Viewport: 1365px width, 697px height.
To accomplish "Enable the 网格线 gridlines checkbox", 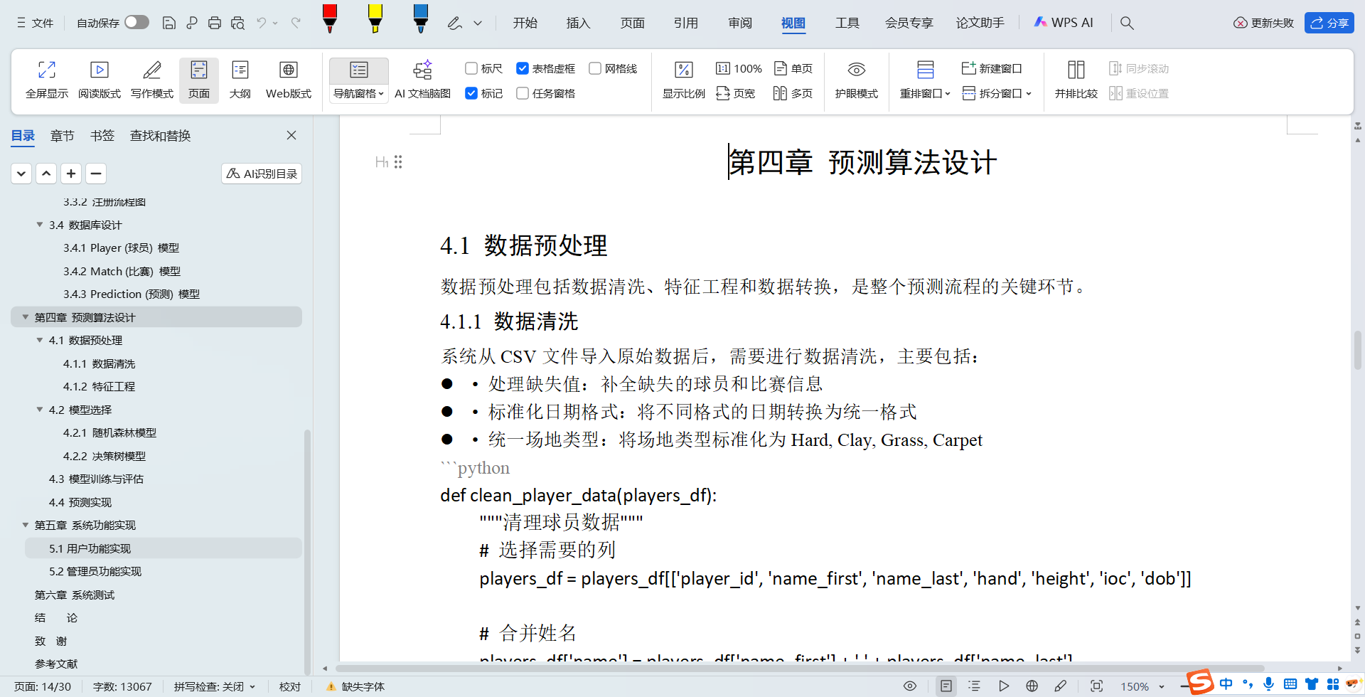I will click(595, 68).
